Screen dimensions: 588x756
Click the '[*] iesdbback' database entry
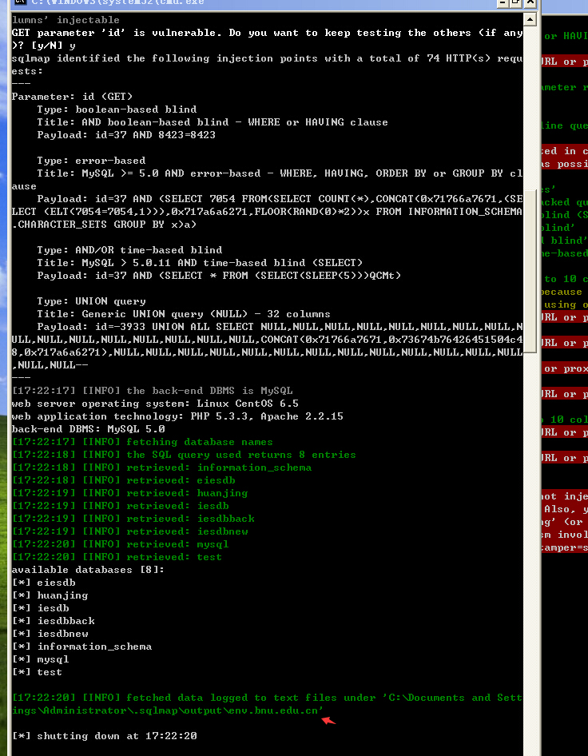pos(53,621)
